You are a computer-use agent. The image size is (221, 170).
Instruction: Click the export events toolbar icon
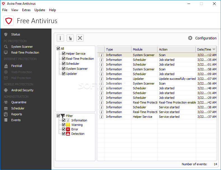(70, 38)
